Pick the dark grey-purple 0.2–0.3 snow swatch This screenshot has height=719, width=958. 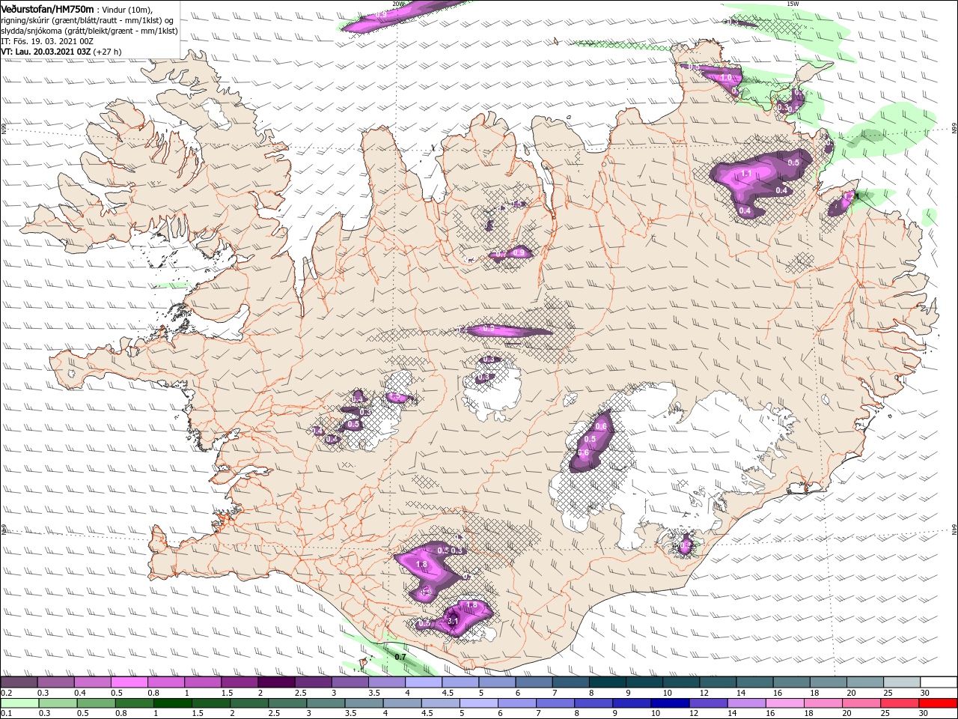(19, 682)
